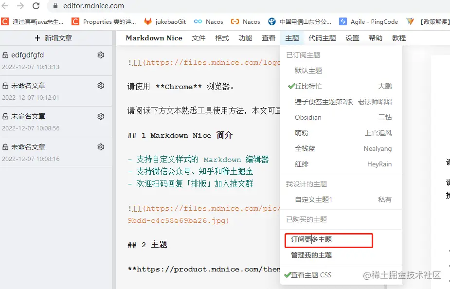This screenshot has width=450, height=289.
Task: Click '请使用 **Chrome** 浏览器' line in editor
Action: coord(181,87)
